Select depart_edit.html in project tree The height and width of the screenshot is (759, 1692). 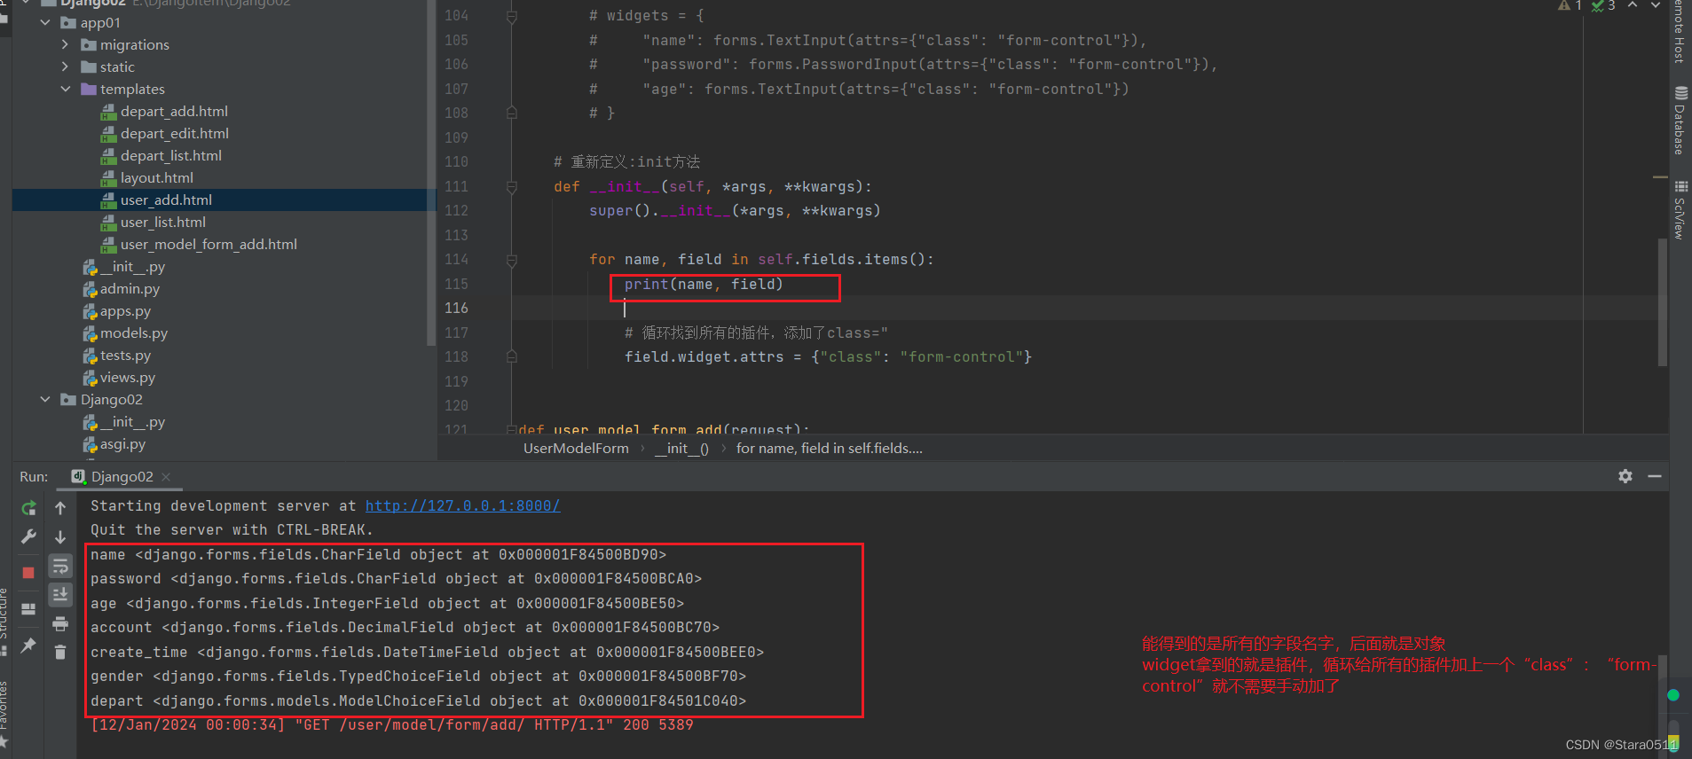pyautogui.click(x=175, y=133)
